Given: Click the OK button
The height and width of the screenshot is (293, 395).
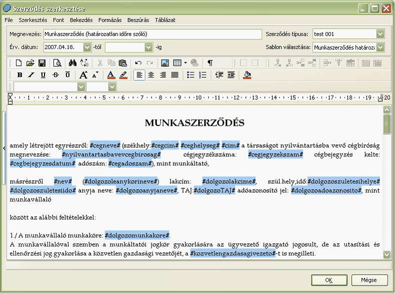Looking at the screenshot, I should coord(329,280).
